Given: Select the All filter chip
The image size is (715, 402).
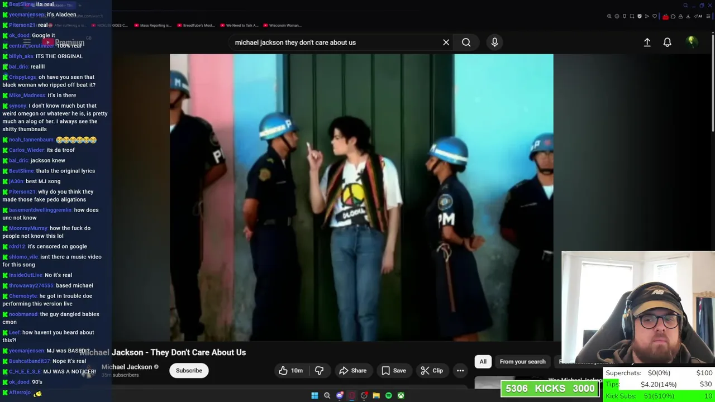Looking at the screenshot, I should tap(483, 362).
